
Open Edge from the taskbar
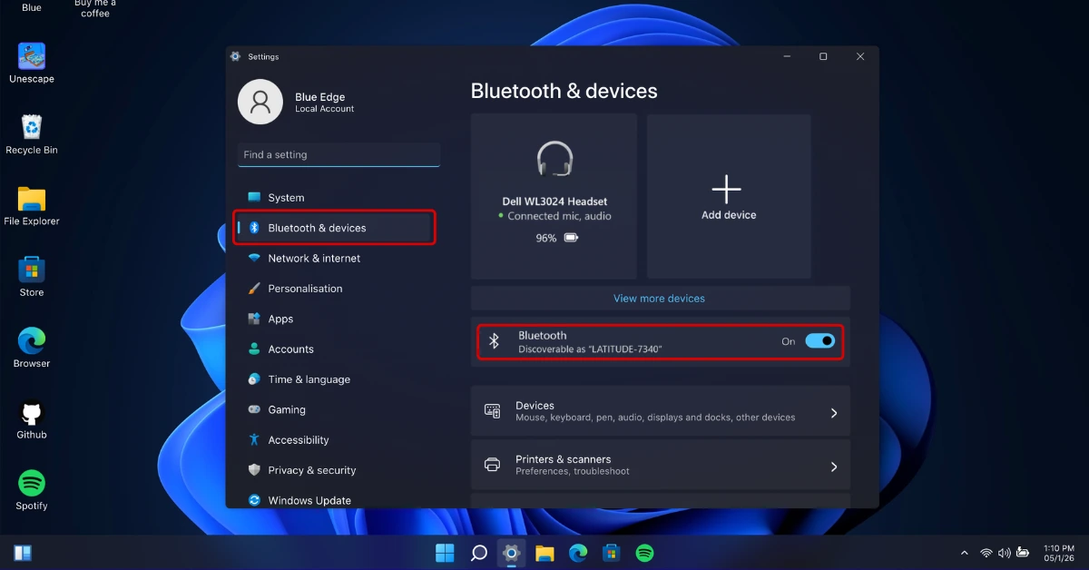[578, 553]
